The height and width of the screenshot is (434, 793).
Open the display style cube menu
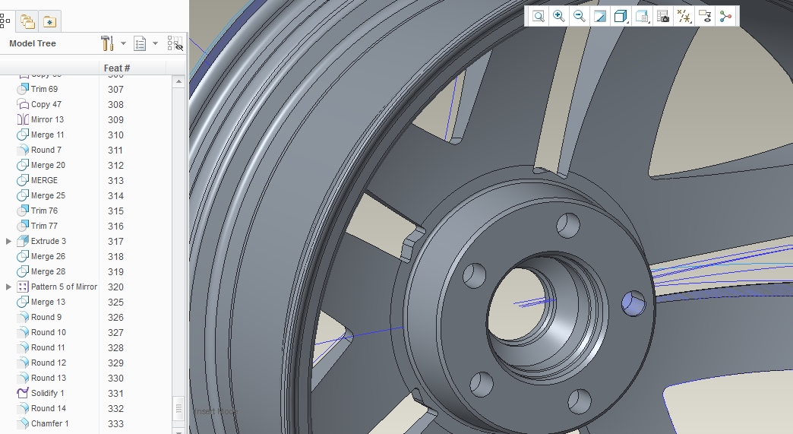[x=621, y=16]
